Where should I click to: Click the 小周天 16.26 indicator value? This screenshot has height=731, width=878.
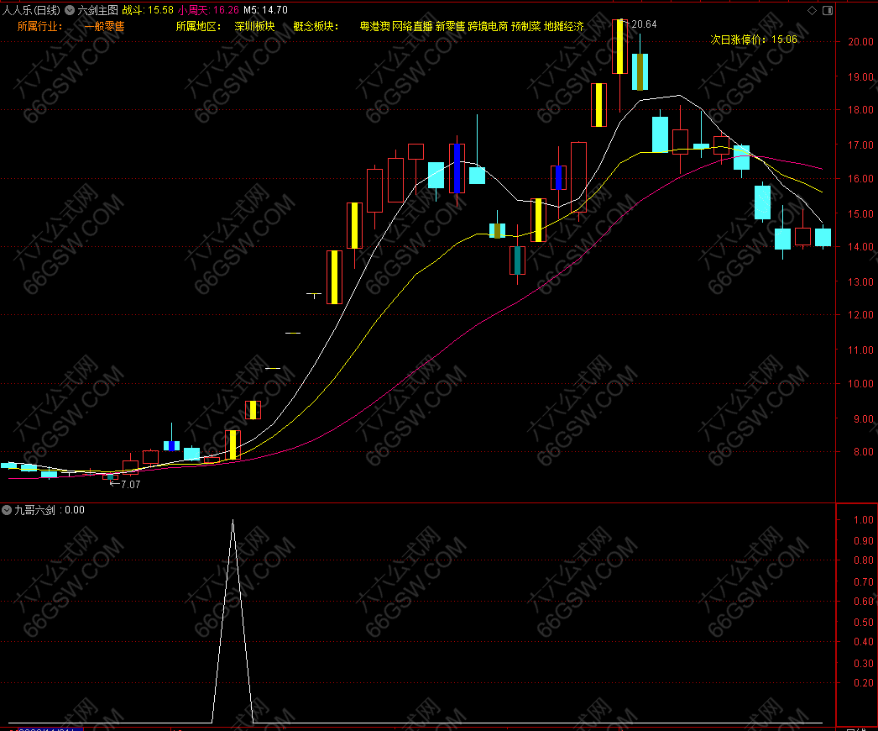[x=208, y=10]
